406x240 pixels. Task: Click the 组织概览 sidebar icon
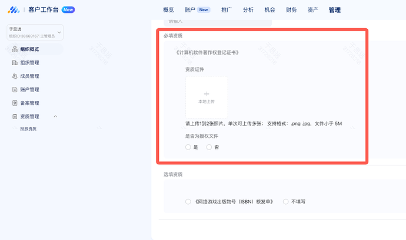point(15,49)
